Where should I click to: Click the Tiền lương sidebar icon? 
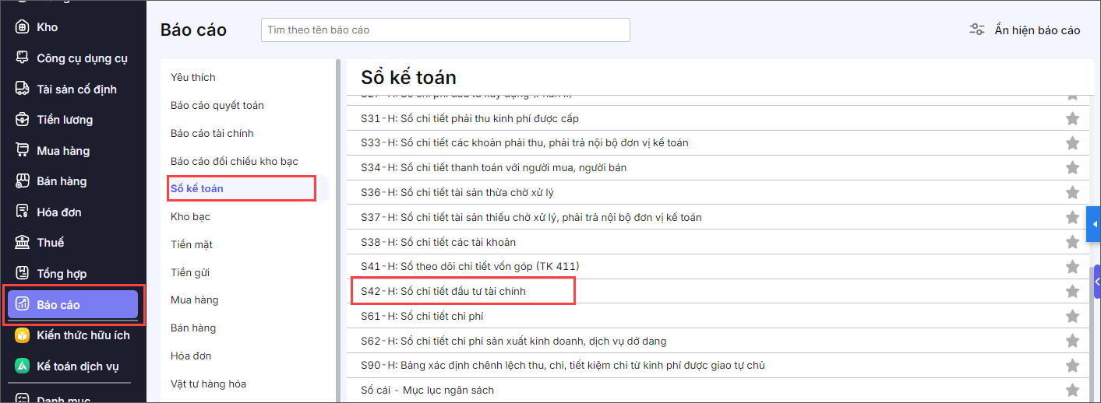pyautogui.click(x=22, y=120)
